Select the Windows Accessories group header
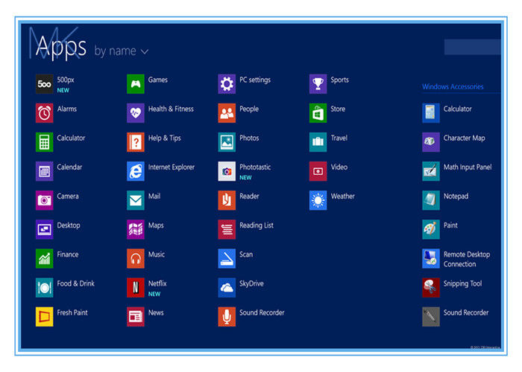The width and height of the screenshot is (522, 372). pos(453,87)
